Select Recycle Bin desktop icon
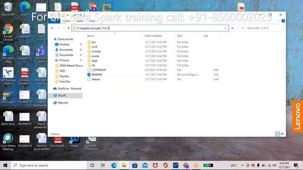Image resolution: width=303 pixels, height=170 pixels. [8, 9]
